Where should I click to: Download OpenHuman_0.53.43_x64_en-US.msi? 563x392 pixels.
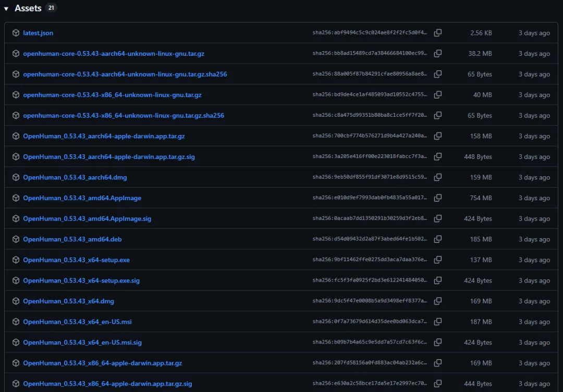(x=77, y=322)
